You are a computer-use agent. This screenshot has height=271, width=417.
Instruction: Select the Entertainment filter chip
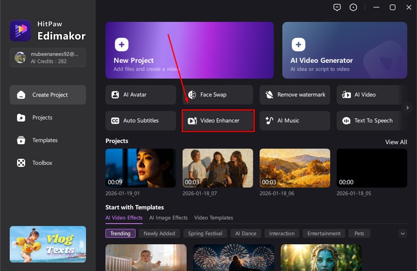pos(324,234)
